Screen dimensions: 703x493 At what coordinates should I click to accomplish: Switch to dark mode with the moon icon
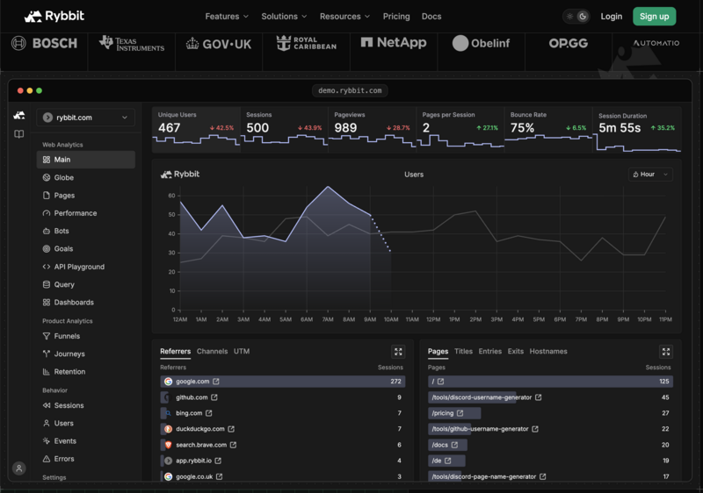[x=583, y=17]
